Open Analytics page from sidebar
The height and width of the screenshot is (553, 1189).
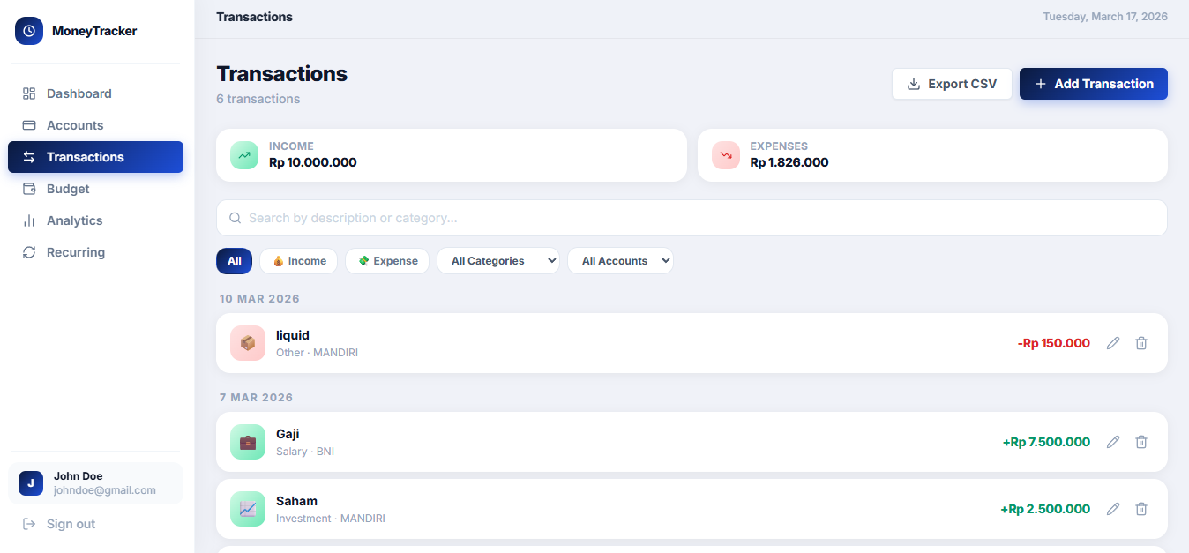click(x=95, y=220)
